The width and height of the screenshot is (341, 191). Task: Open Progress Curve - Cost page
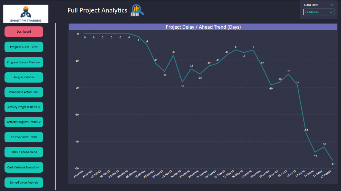(x=24, y=47)
